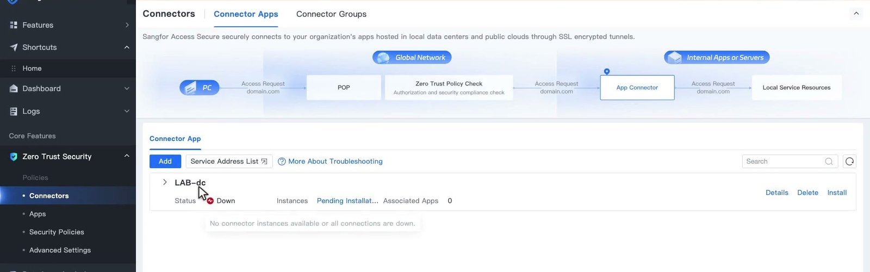Viewport: 870px width, 272px height.
Task: Click the Associated Apps count 0
Action: coord(450,201)
